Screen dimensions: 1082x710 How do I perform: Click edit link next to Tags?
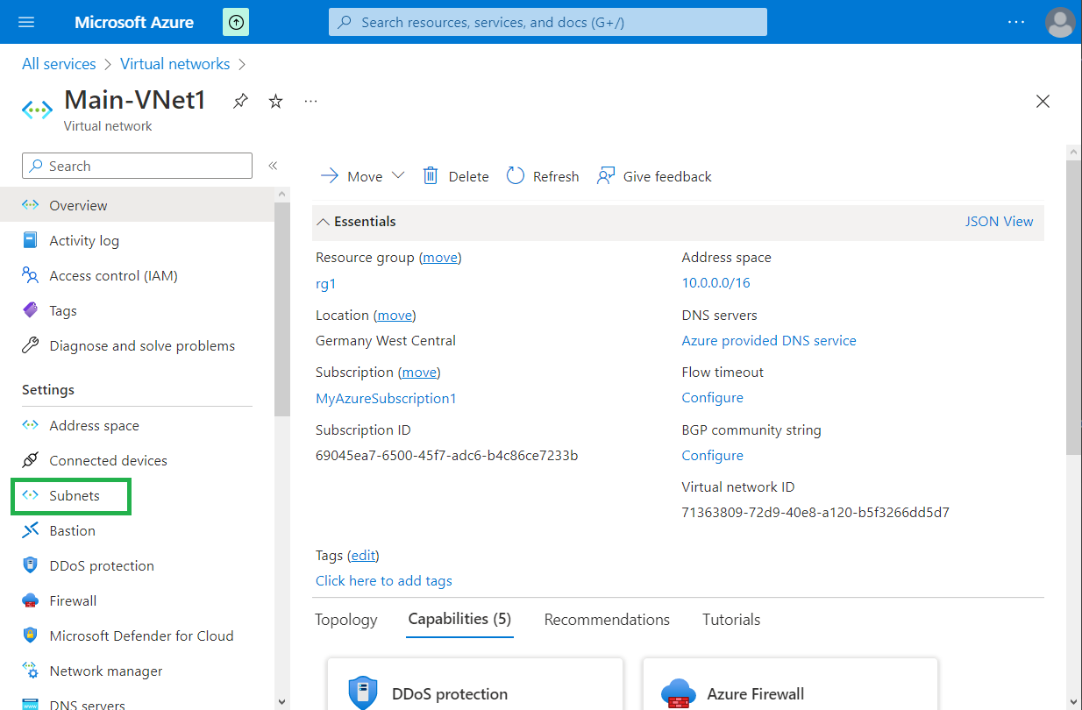tap(363, 556)
